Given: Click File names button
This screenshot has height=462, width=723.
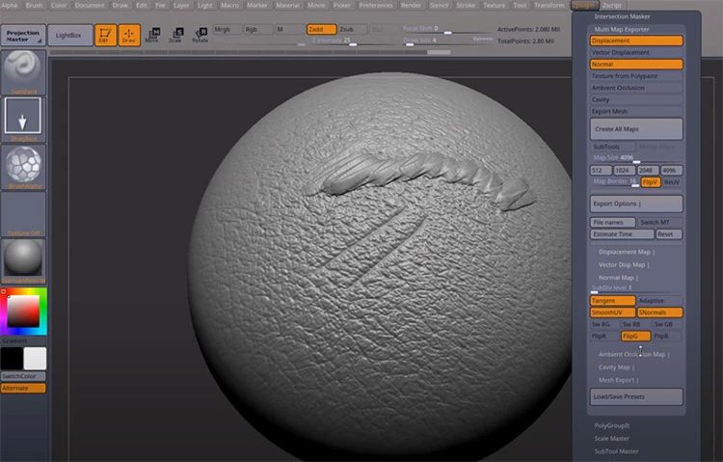Looking at the screenshot, I should pos(613,223).
